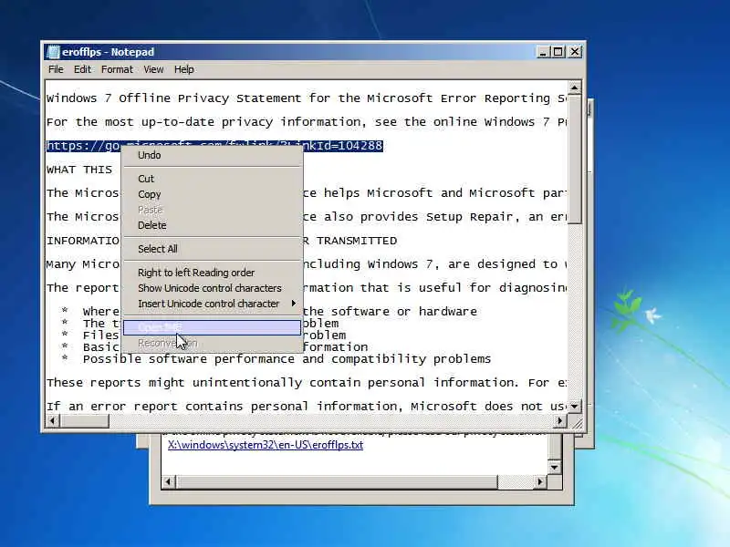The height and width of the screenshot is (547, 730).
Task: Click background dialog horizontal scroll thumb
Action: pos(337,482)
